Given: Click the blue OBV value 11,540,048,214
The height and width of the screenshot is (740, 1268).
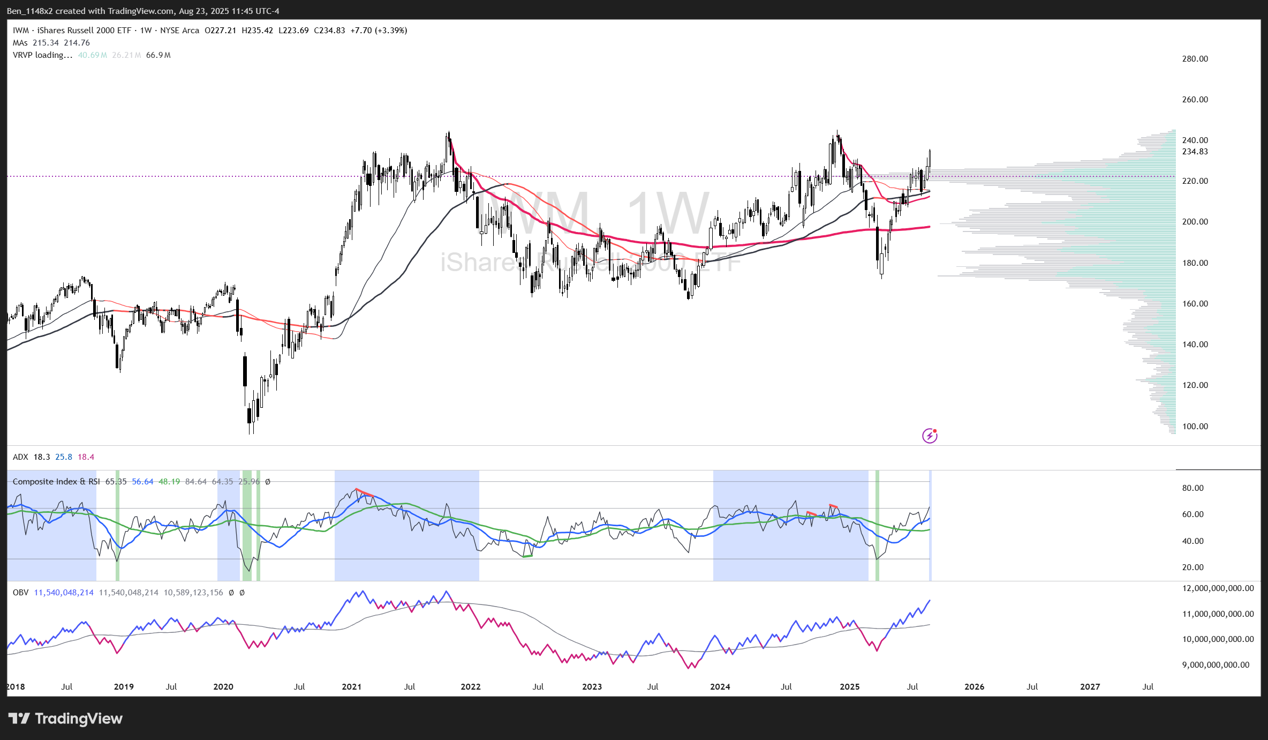Looking at the screenshot, I should pyautogui.click(x=64, y=593).
